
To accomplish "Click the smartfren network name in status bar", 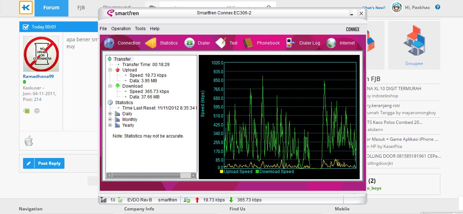I will pyautogui.click(x=167, y=200).
